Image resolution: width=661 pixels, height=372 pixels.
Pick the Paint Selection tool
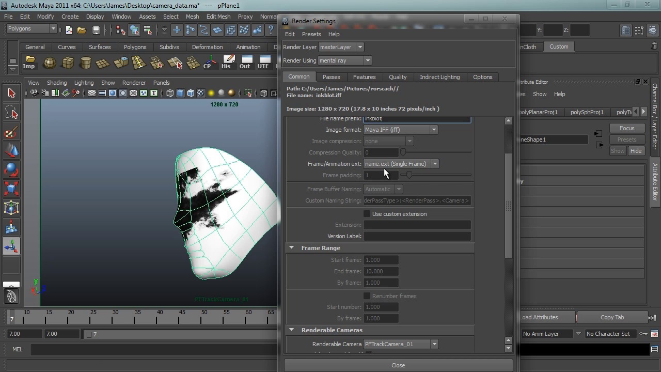point(11,132)
